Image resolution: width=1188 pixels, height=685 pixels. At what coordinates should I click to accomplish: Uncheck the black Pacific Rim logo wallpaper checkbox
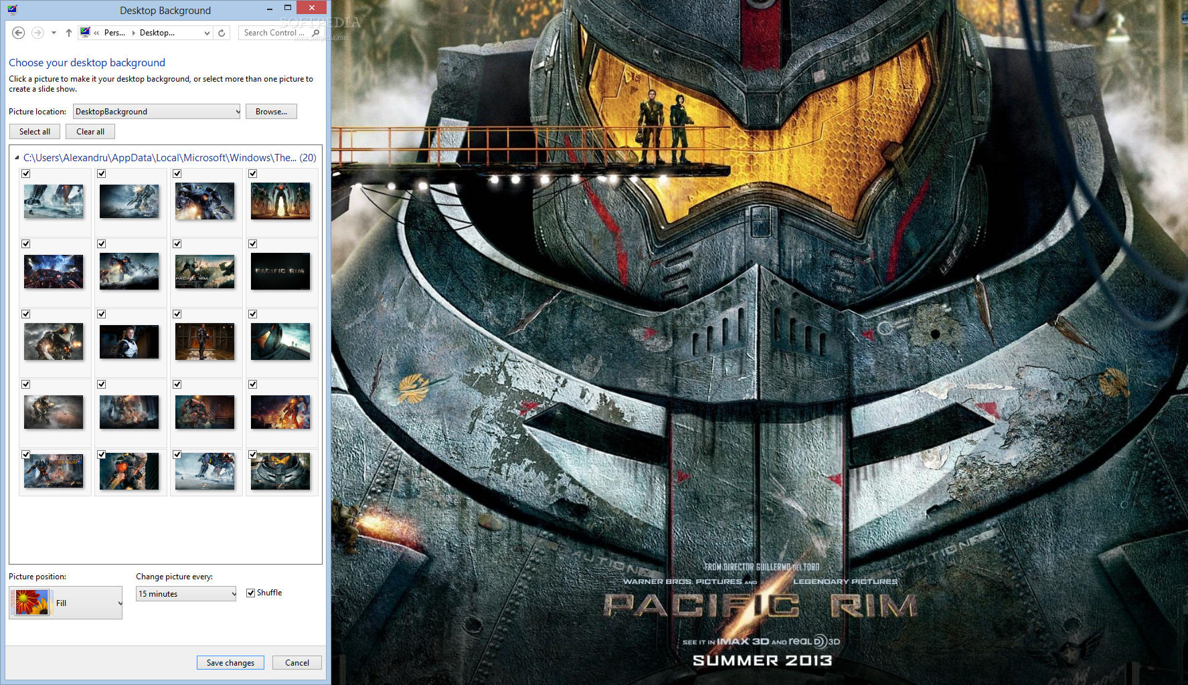[x=253, y=244]
